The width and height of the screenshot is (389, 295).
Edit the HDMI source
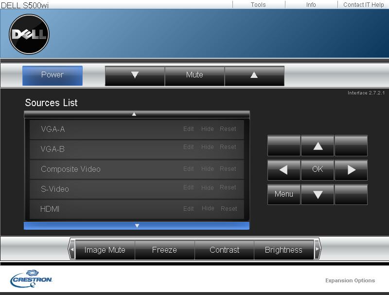[189, 209]
